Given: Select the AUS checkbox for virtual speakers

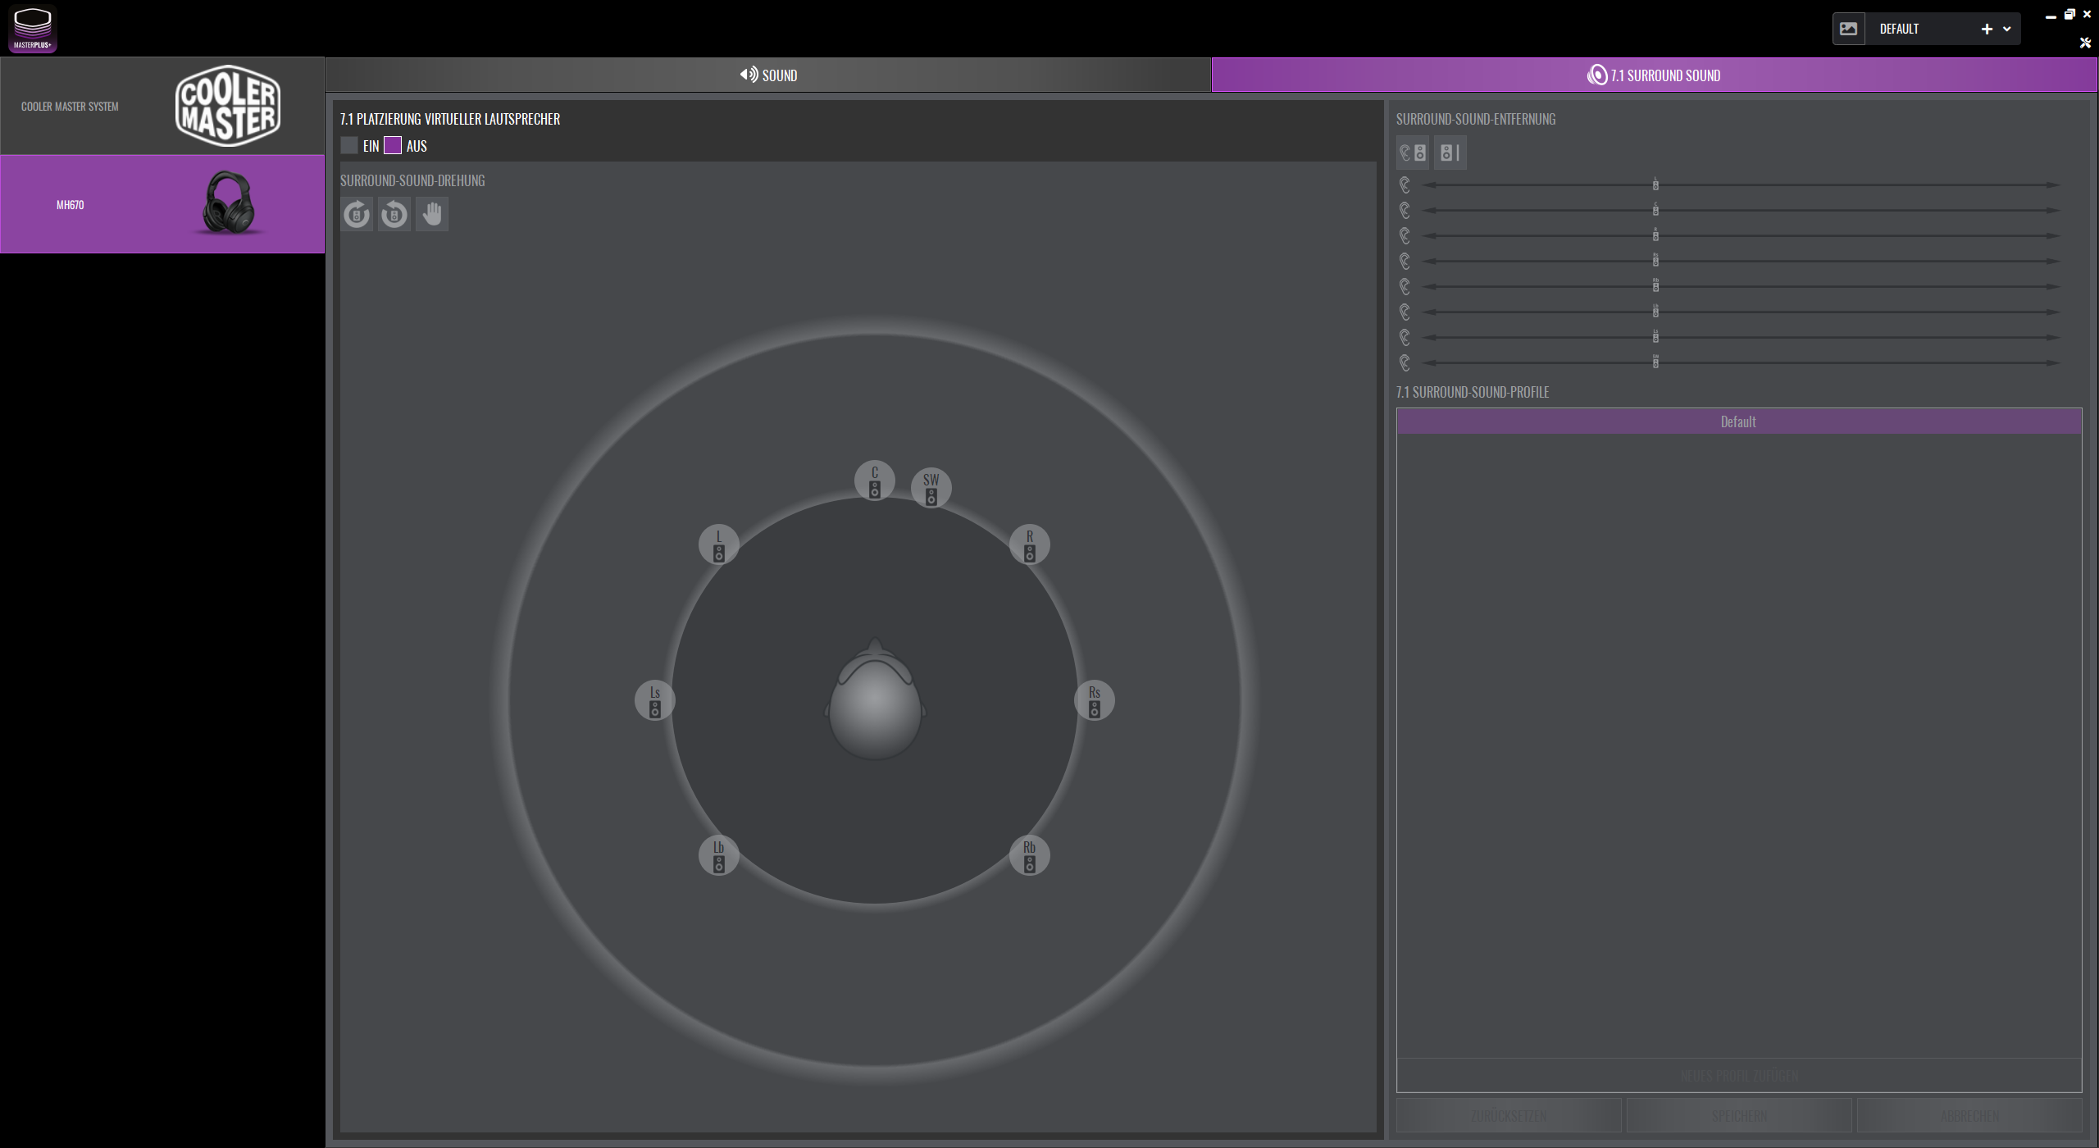Looking at the screenshot, I should click(x=393, y=146).
